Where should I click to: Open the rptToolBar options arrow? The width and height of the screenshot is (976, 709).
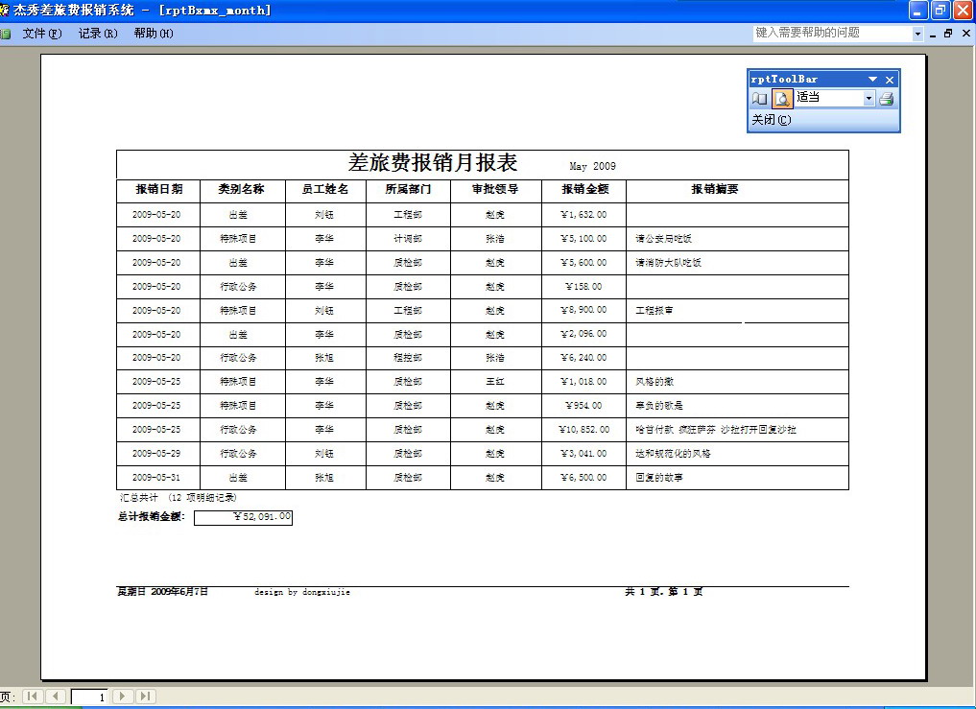(872, 79)
